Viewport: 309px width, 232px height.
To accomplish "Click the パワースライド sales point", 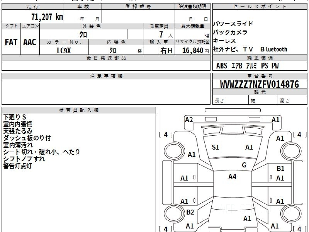I will coord(233,24).
